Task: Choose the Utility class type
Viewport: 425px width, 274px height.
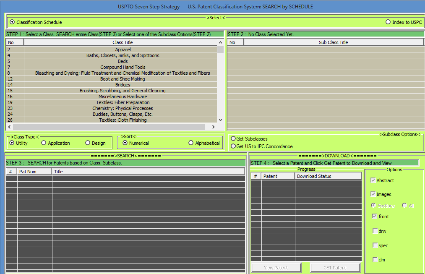Action: tap(12, 143)
